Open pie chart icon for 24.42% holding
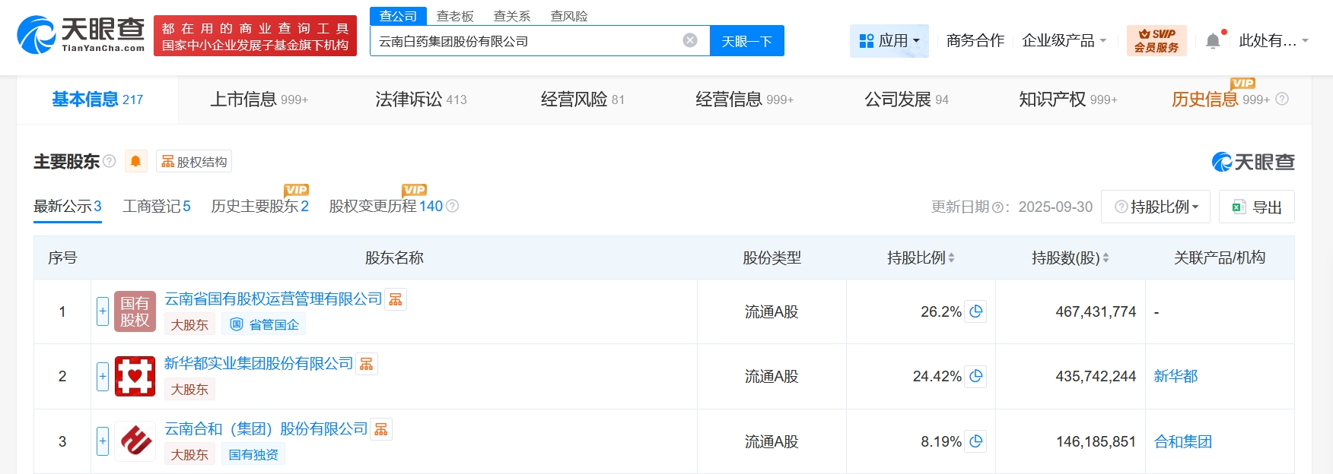This screenshot has width=1333, height=474. click(976, 376)
